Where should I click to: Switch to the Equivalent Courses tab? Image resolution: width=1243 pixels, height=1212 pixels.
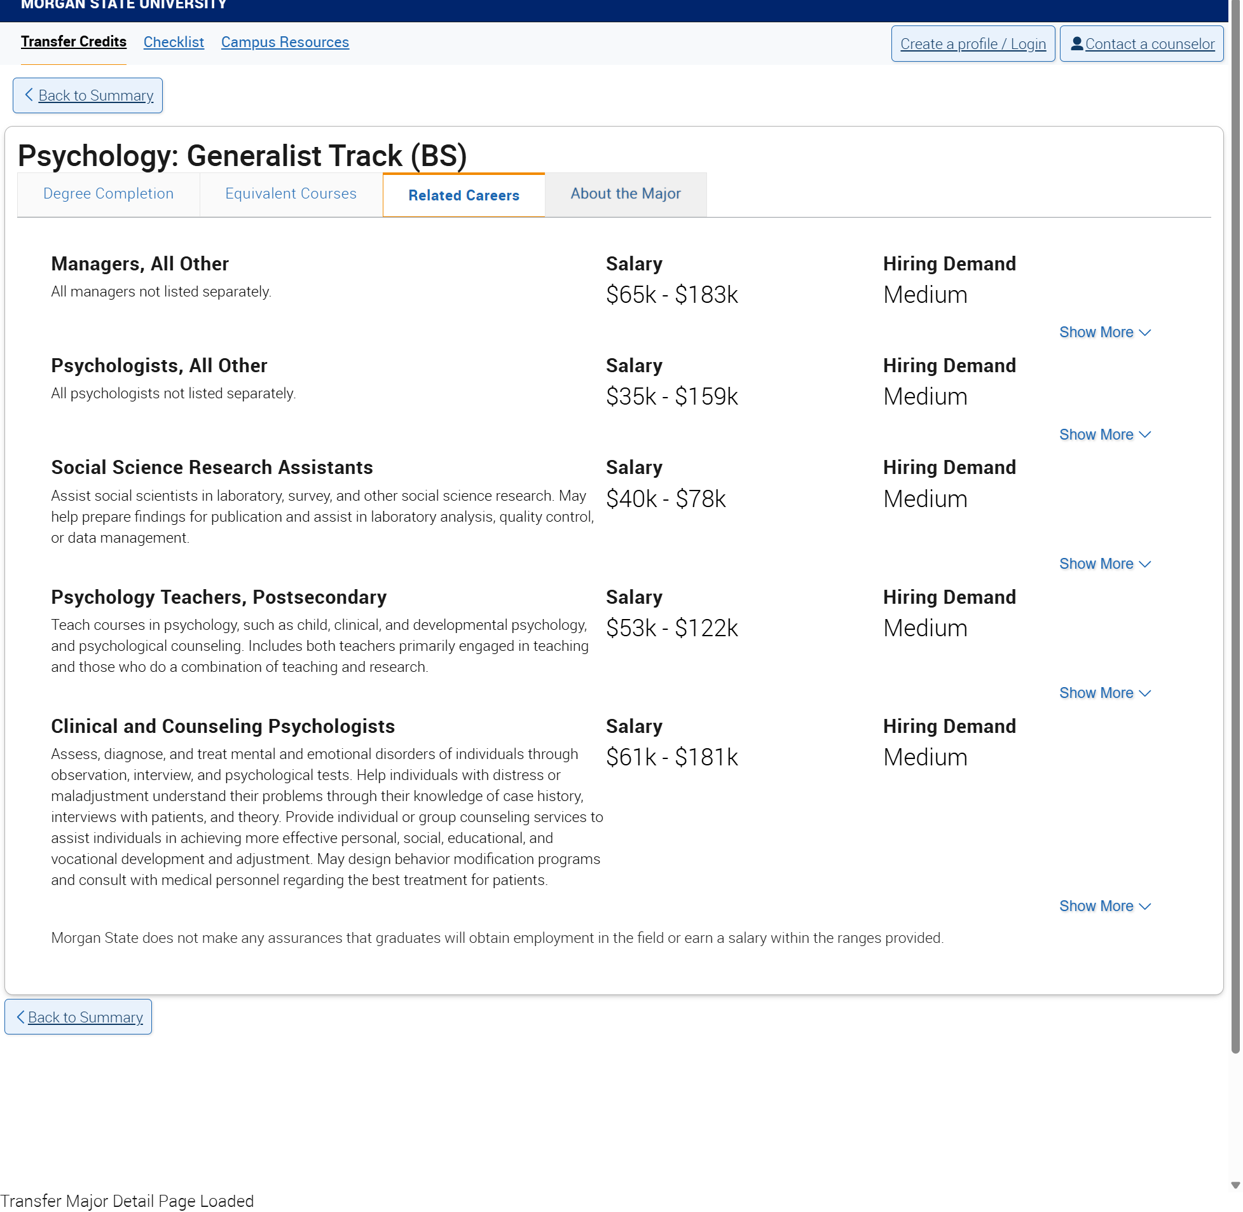[291, 194]
